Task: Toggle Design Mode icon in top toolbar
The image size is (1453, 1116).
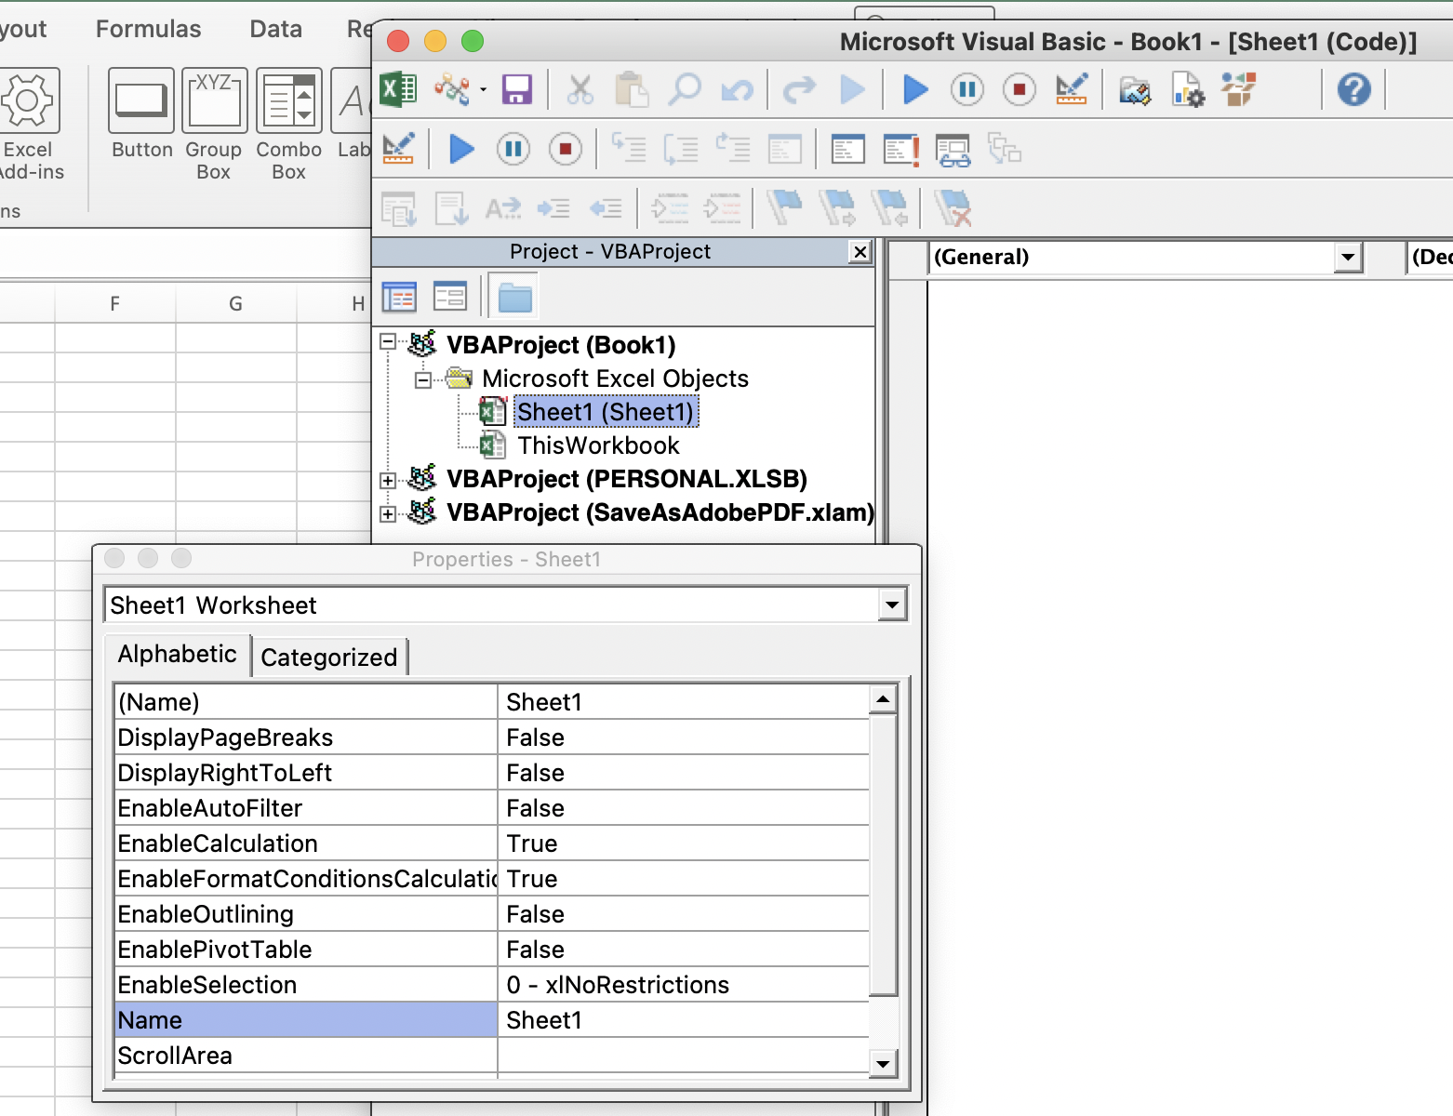Action: [x=1072, y=90]
